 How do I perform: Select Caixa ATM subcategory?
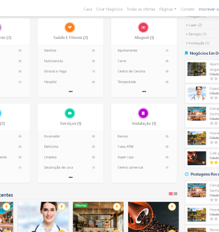click(125, 147)
